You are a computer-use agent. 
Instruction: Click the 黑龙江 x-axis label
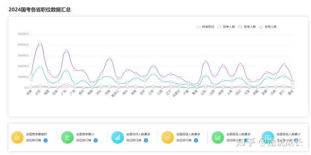click(x=115, y=93)
